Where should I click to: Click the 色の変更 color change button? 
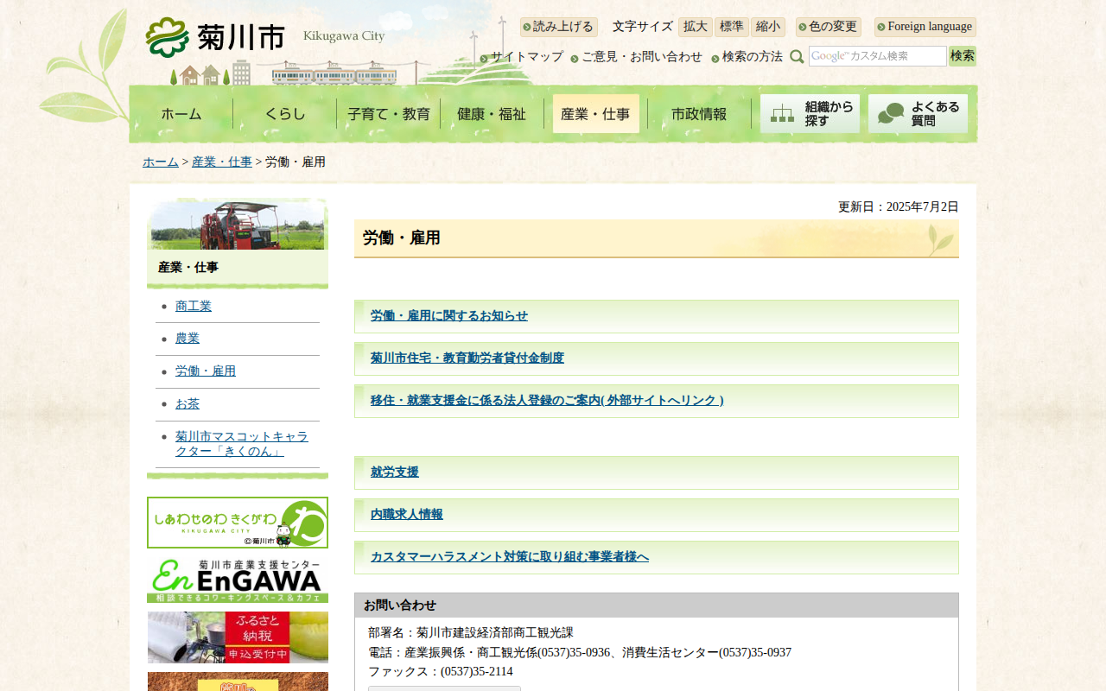click(829, 27)
